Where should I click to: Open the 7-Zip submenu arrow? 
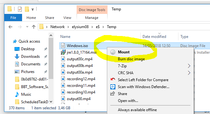189,66
